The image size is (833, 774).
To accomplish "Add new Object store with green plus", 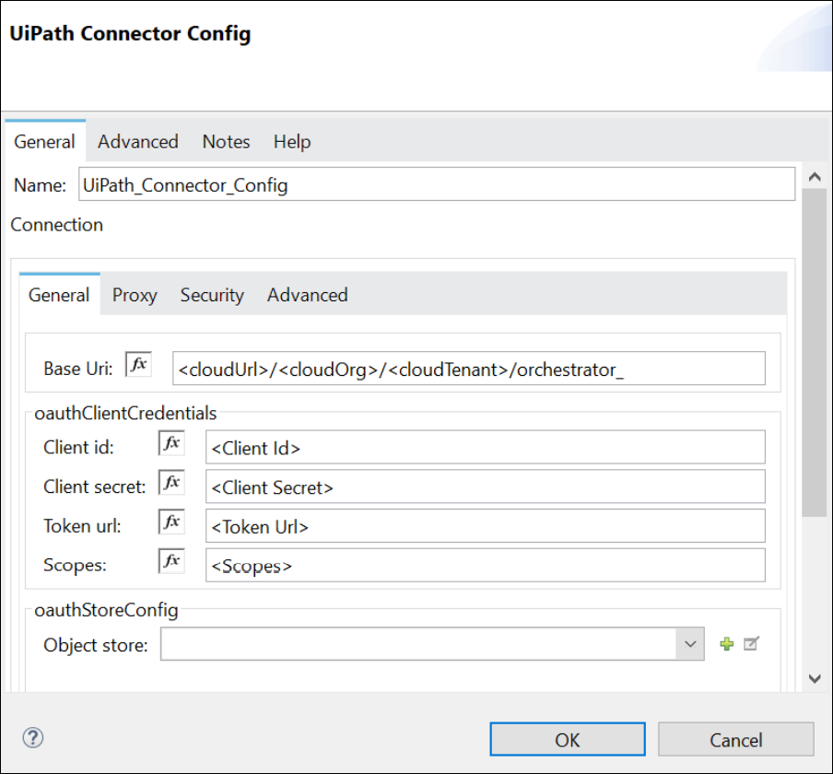I will 727,645.
